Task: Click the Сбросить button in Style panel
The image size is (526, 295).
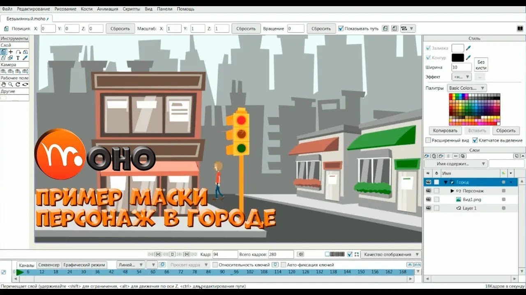Action: 505,131
